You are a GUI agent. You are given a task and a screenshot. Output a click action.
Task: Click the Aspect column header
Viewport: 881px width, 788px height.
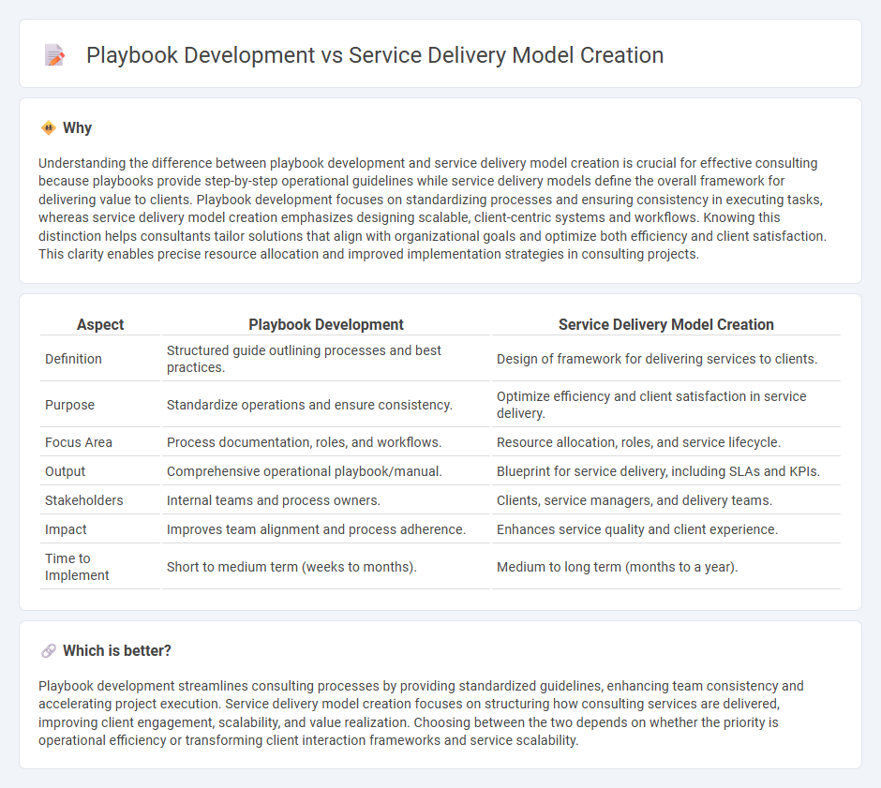tap(100, 324)
